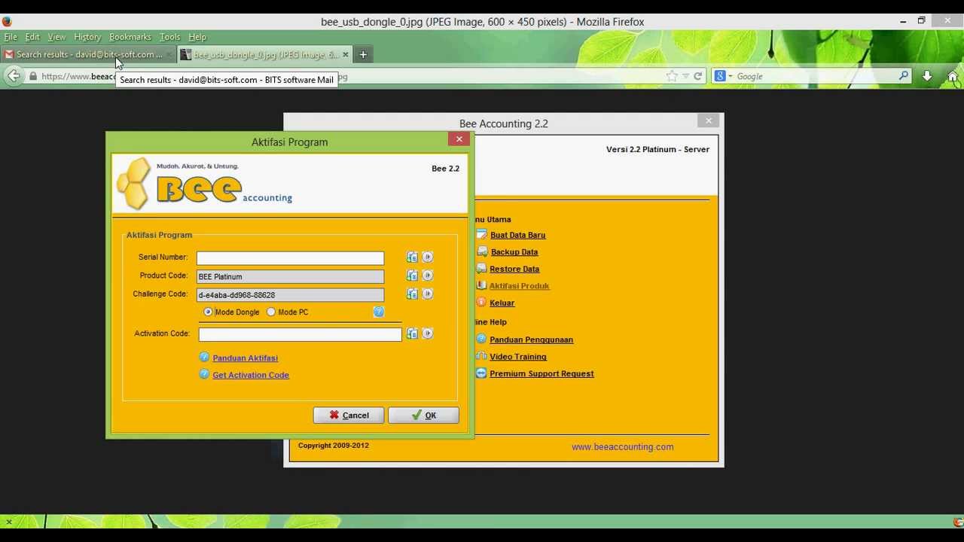Click the help icon beside Get Activation Code

coord(204,374)
